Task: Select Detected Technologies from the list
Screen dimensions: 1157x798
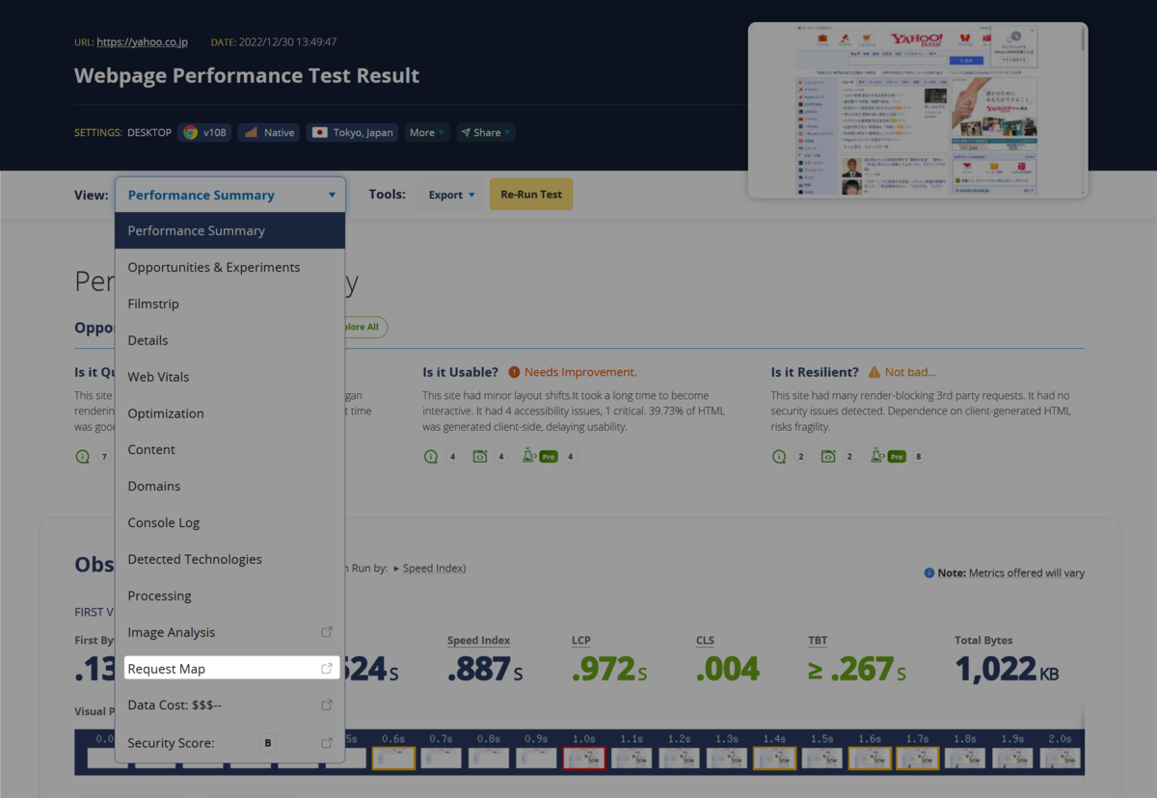Action: (230, 559)
